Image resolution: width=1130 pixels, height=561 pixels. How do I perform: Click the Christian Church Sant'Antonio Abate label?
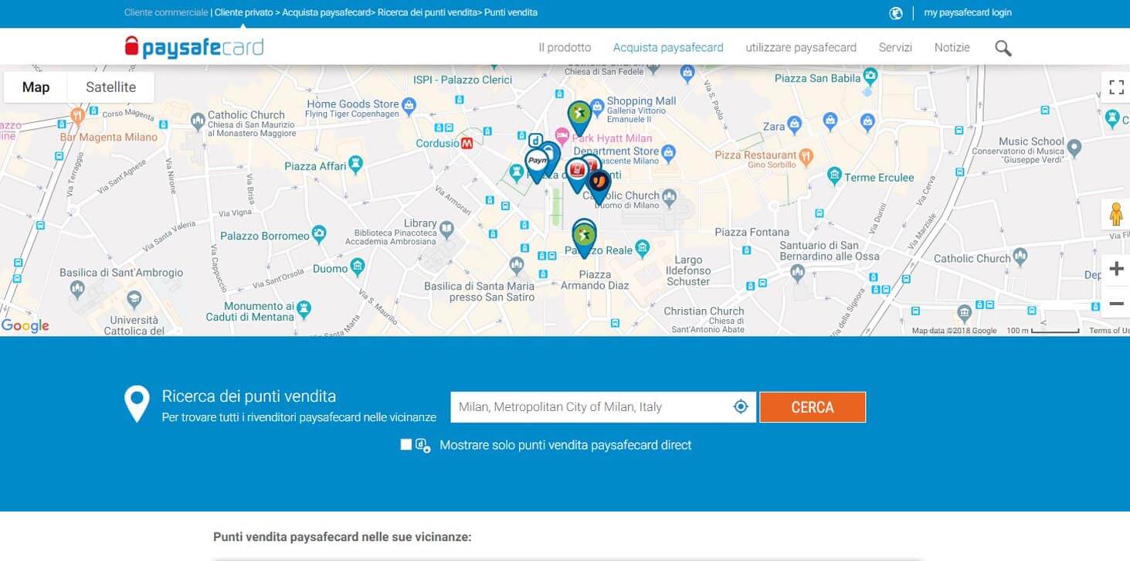[704, 320]
